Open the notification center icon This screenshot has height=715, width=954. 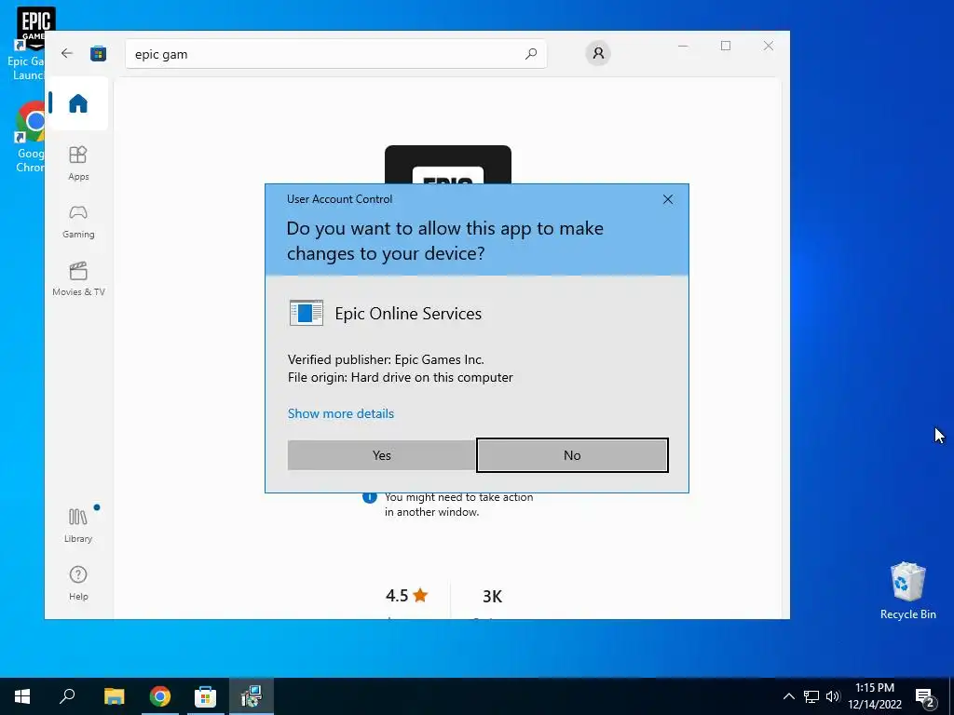pyautogui.click(x=925, y=696)
